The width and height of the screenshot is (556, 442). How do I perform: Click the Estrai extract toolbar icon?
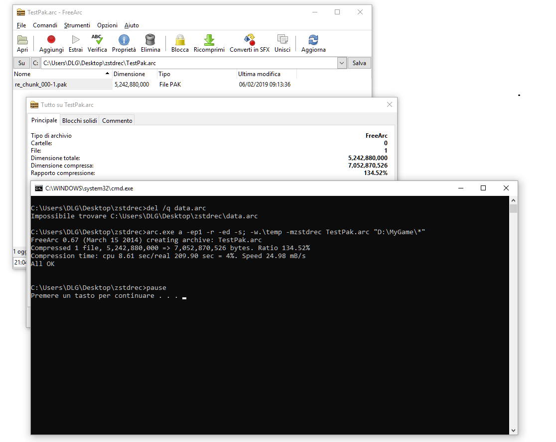76,39
